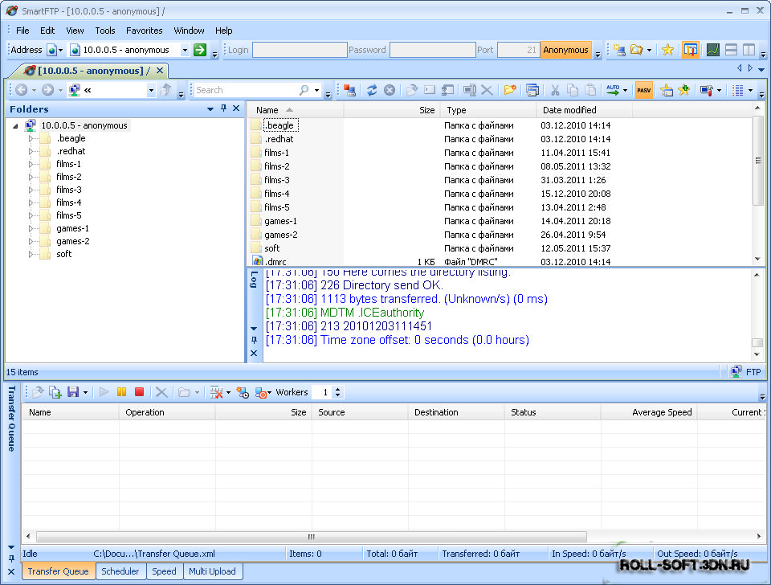Image resolution: width=771 pixels, height=585 pixels.
Task: Close the 10.0.0.5 - anonymous tab
Action: click(x=160, y=71)
